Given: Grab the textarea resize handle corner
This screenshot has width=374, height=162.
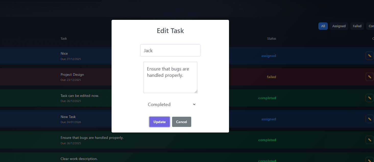Looking at the screenshot, I should [196, 92].
